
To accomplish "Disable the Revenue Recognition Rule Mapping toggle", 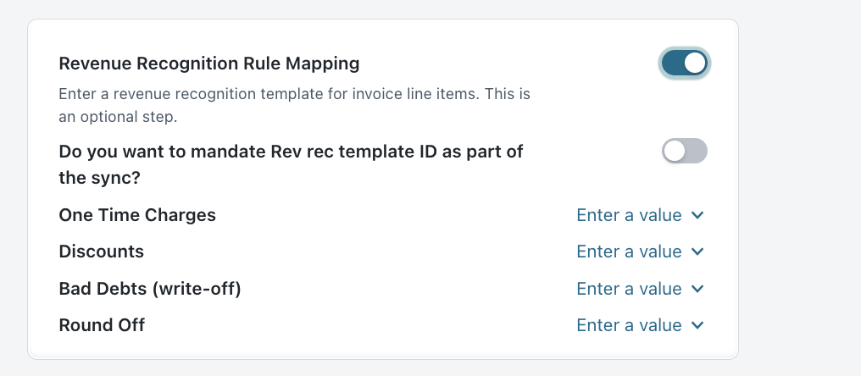I will tap(684, 64).
